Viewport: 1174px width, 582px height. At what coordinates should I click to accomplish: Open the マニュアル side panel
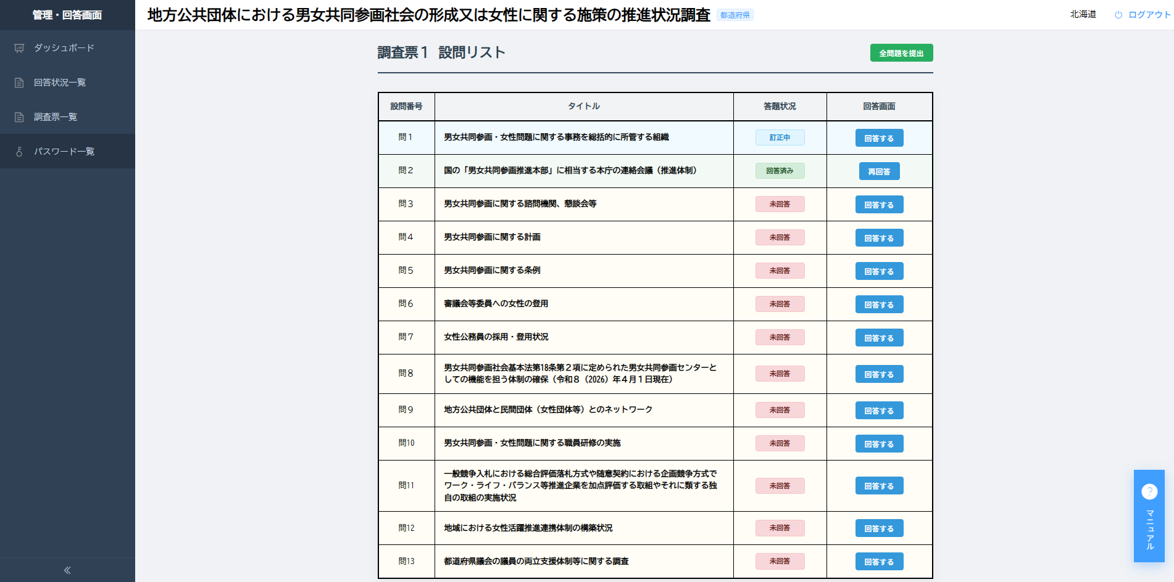pyautogui.click(x=1149, y=516)
